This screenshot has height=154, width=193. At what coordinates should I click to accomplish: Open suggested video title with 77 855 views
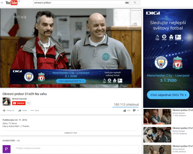[x=183, y=110]
